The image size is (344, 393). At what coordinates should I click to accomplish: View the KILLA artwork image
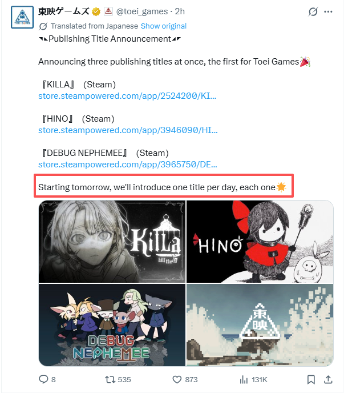[112, 242]
